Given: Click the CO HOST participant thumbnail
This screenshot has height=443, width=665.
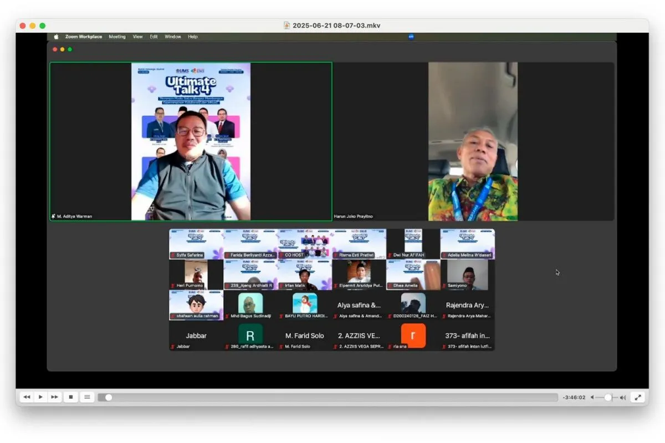Looking at the screenshot, I should click(x=305, y=244).
